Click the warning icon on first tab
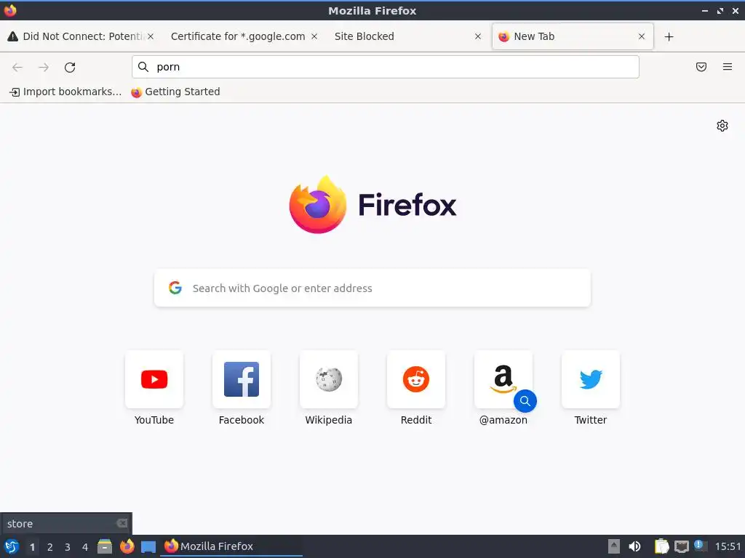 [x=13, y=36]
